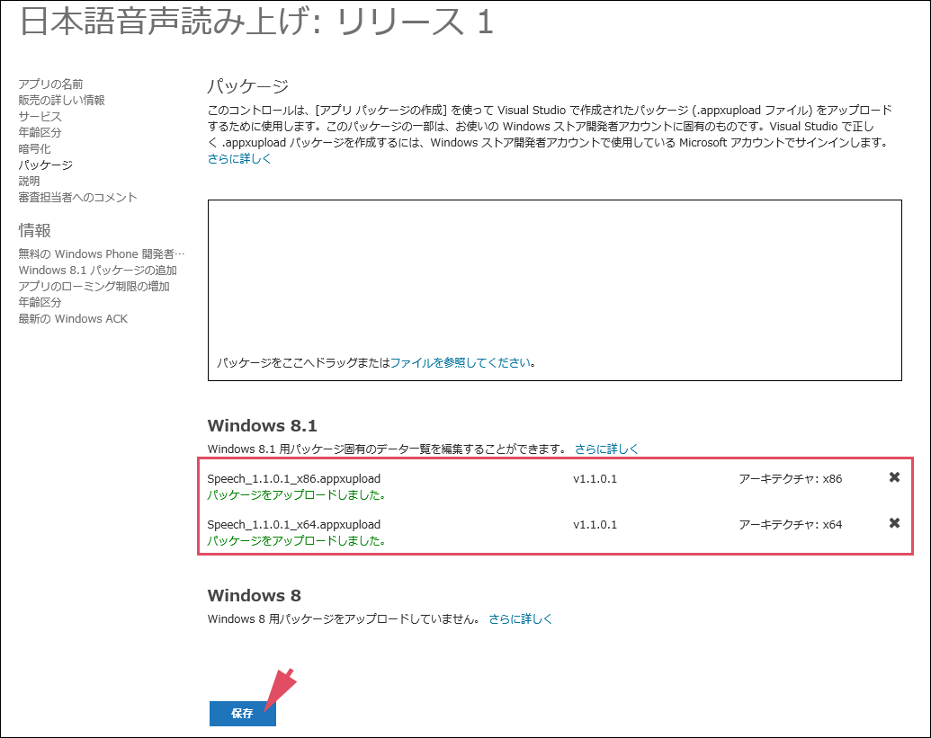
Task: Open さらに詳しく link in Windows 8 section
Action: [520, 618]
